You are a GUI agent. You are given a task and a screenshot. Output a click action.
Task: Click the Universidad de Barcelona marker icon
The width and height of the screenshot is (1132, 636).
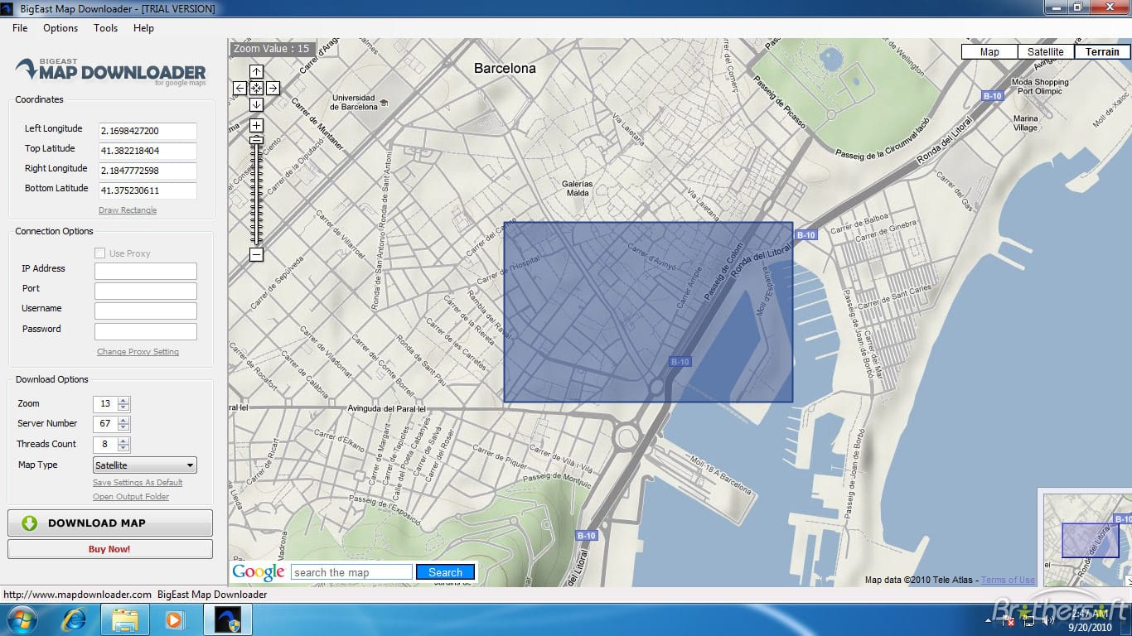click(x=385, y=101)
